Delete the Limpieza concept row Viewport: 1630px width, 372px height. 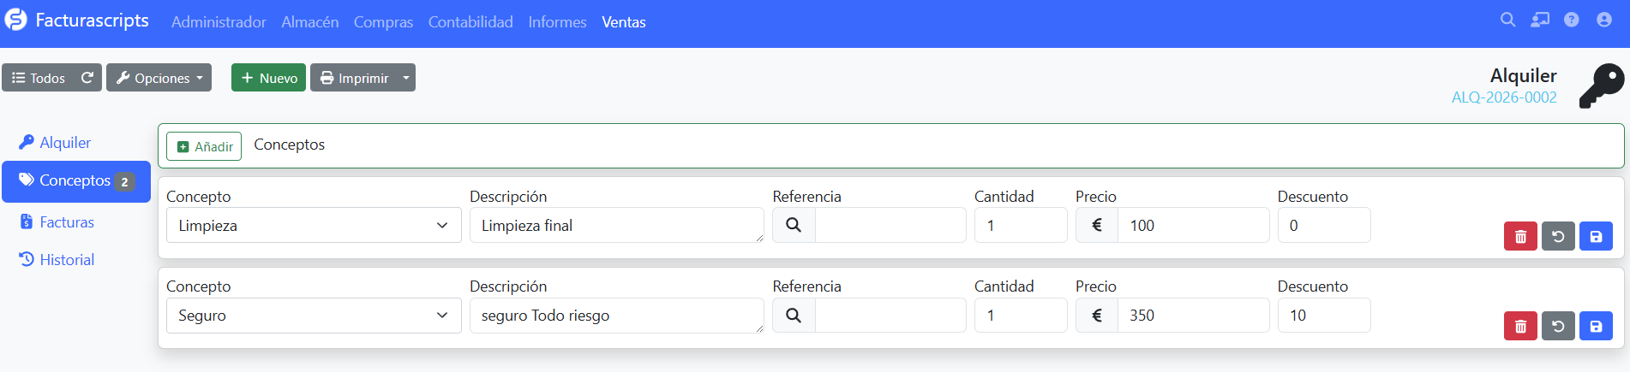point(1520,237)
